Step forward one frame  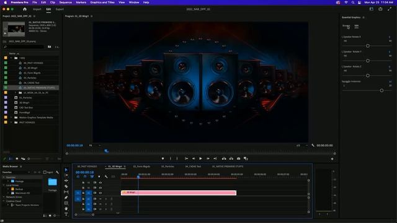coord(208,159)
